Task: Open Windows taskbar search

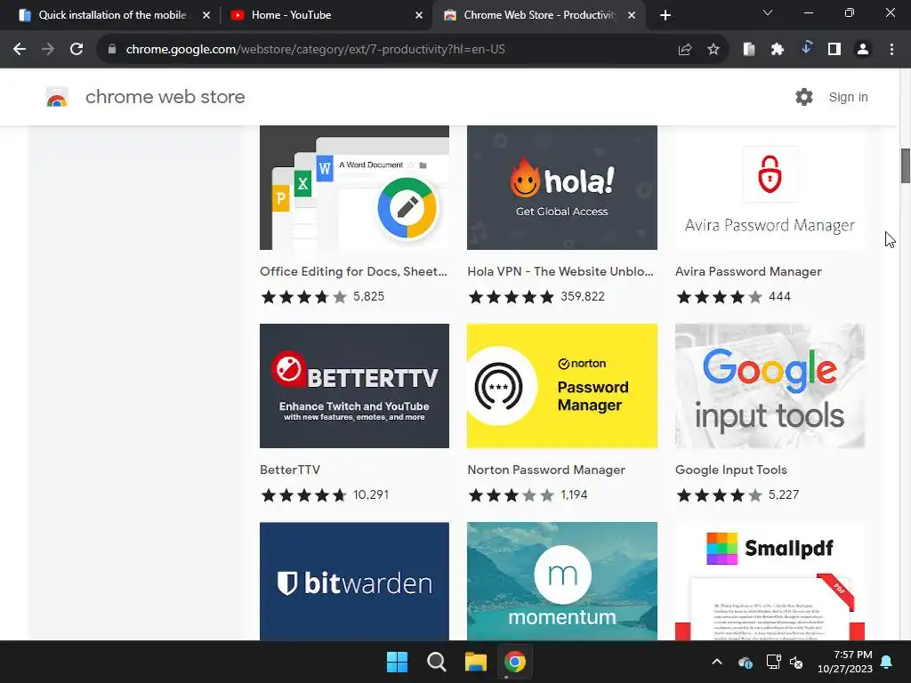Action: (x=436, y=662)
